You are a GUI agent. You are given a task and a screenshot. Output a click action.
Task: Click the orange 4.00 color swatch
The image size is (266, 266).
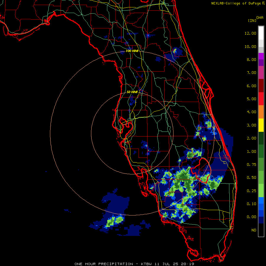261,112
